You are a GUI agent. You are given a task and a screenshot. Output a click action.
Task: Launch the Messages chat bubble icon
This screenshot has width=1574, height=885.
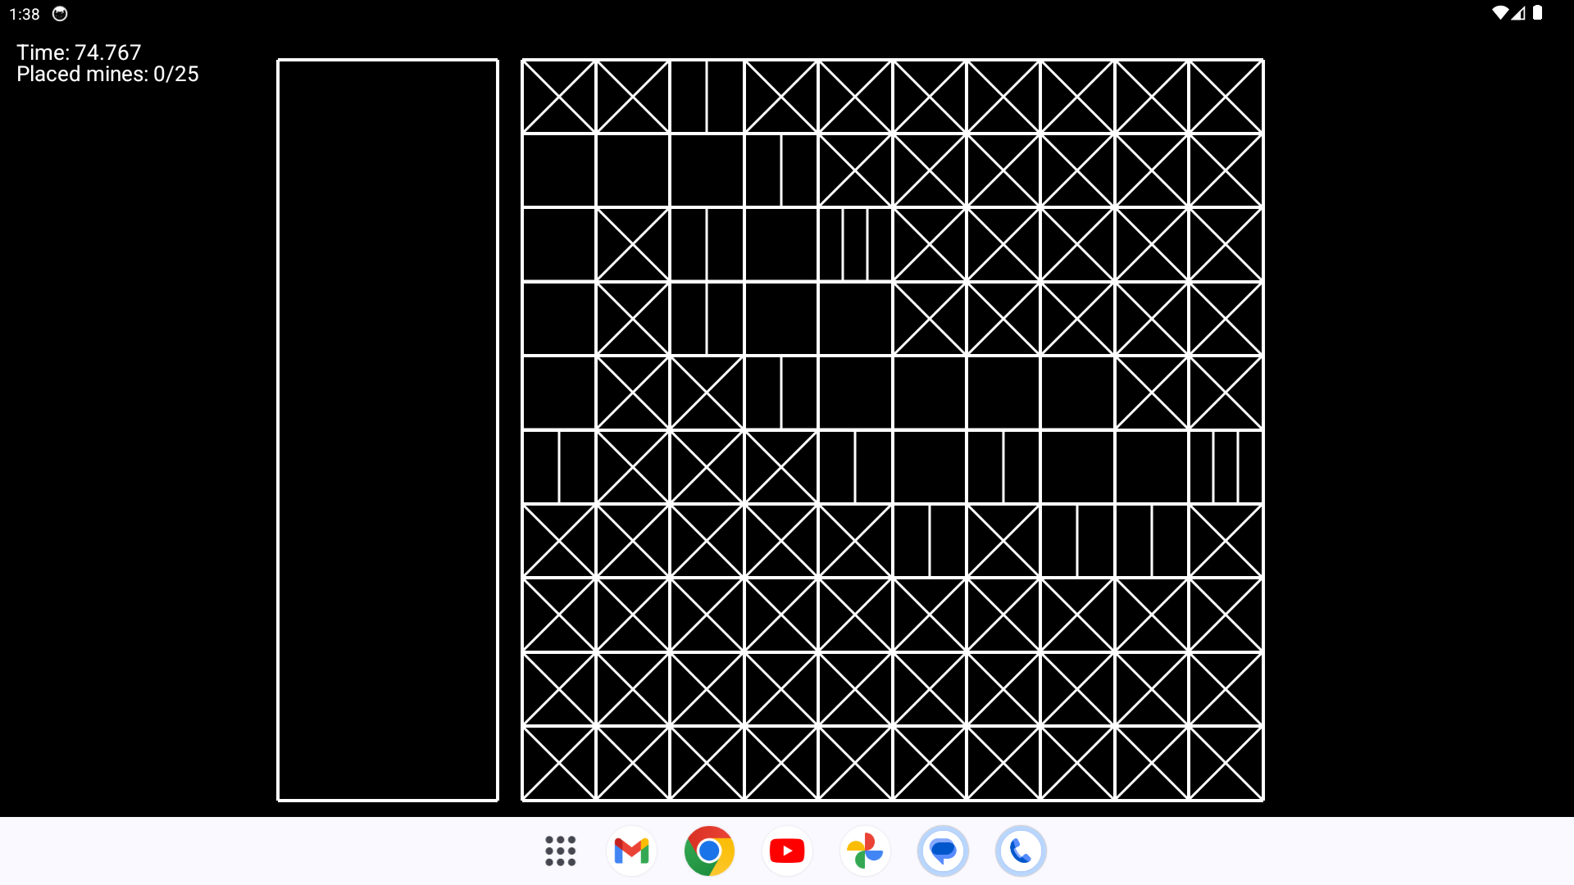coord(943,851)
